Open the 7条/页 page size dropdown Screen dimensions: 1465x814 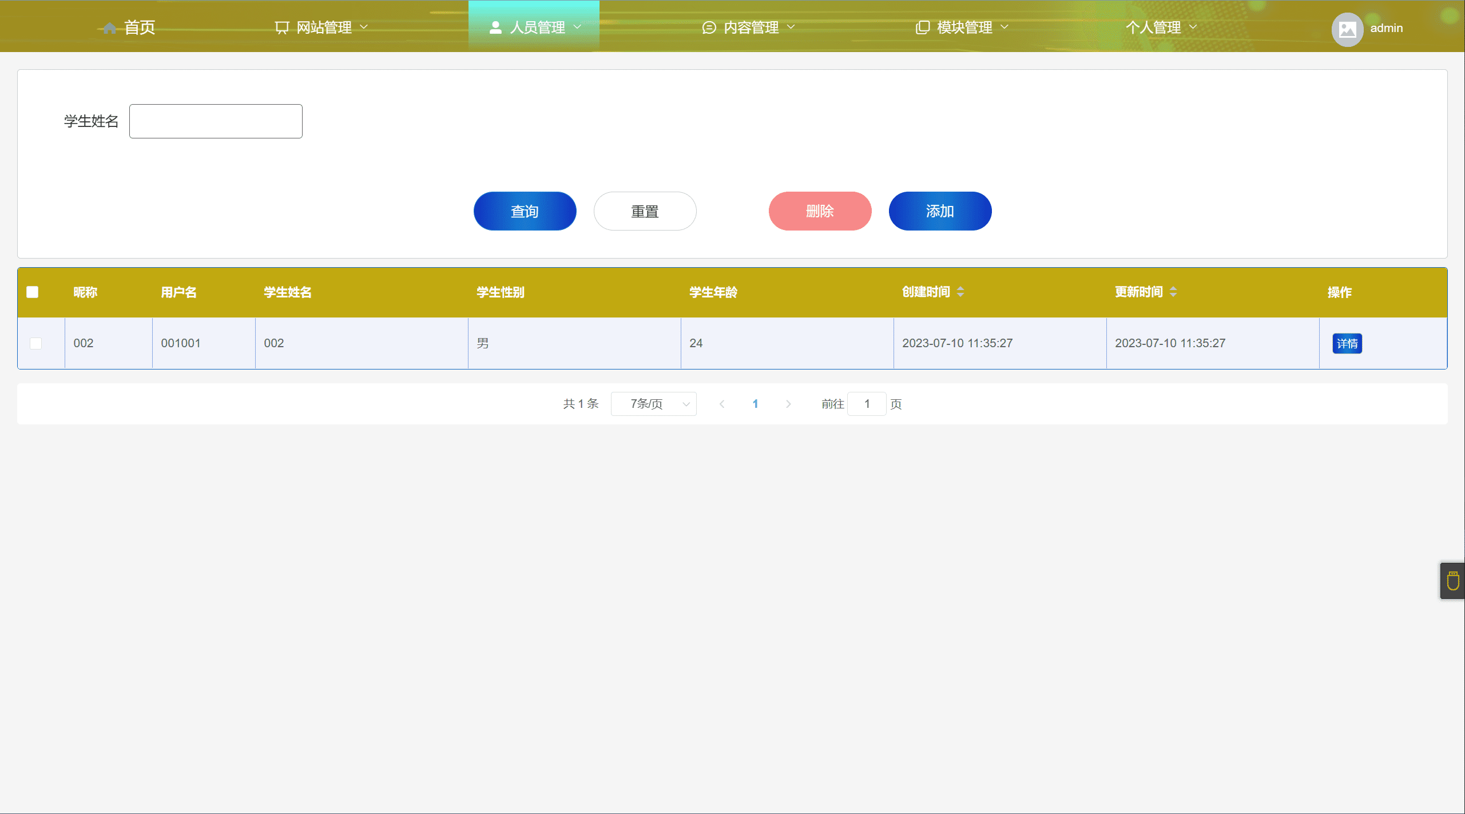(x=653, y=404)
